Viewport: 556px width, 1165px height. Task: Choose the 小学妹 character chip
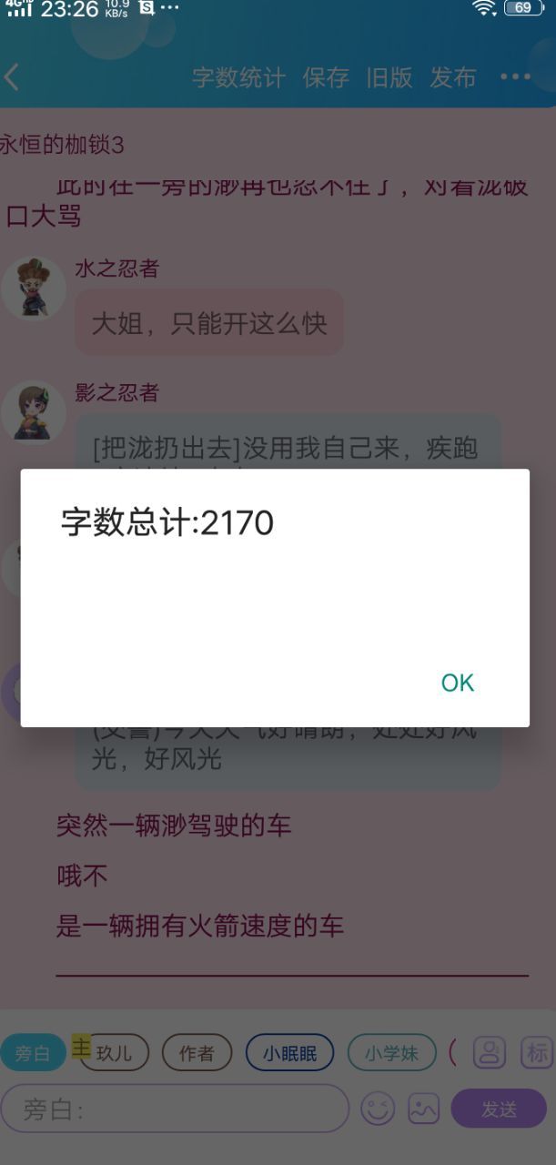pos(391,1053)
